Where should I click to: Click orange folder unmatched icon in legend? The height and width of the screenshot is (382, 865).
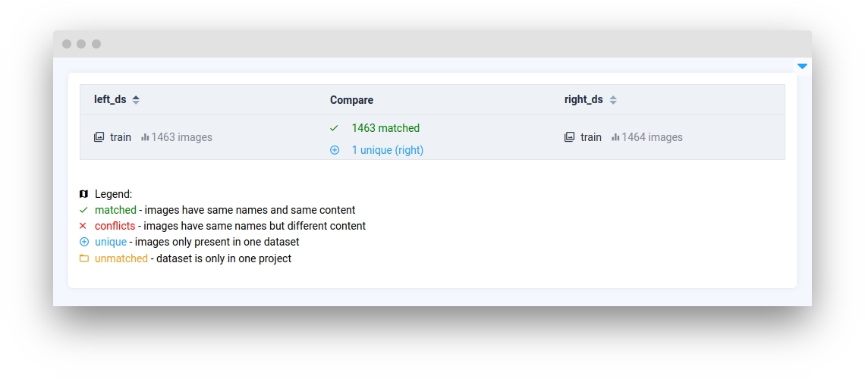[83, 258]
